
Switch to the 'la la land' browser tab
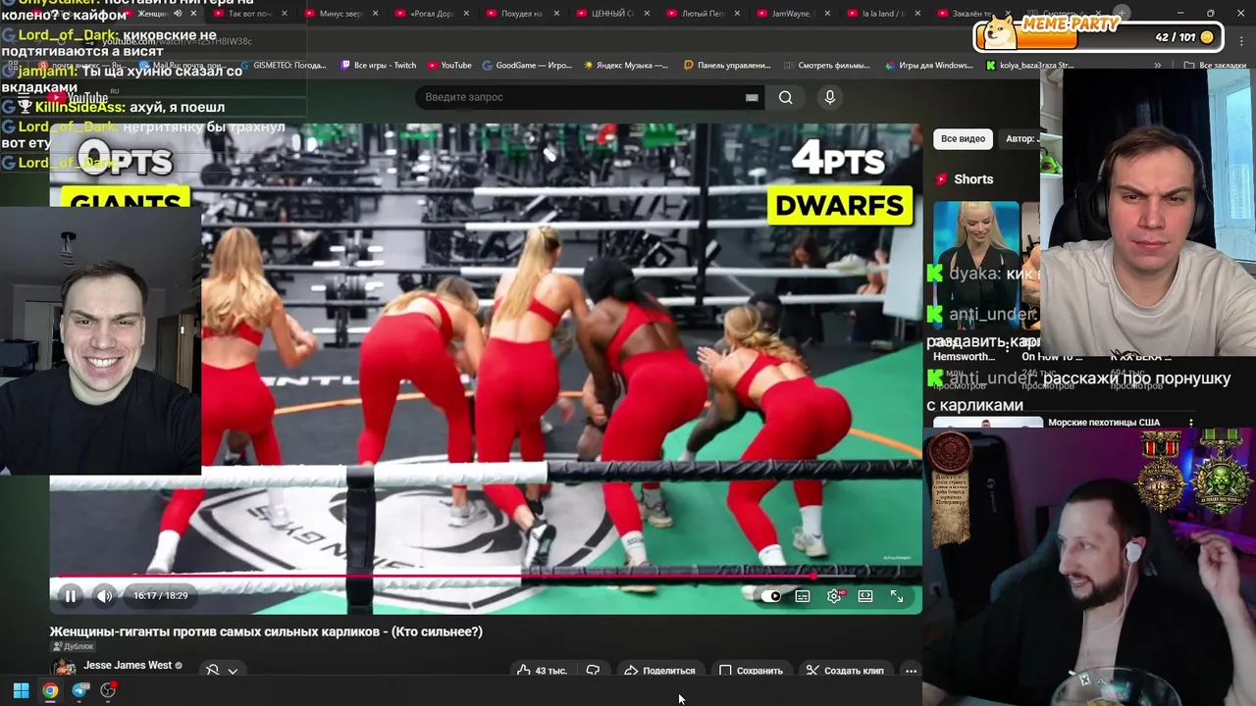point(883,14)
